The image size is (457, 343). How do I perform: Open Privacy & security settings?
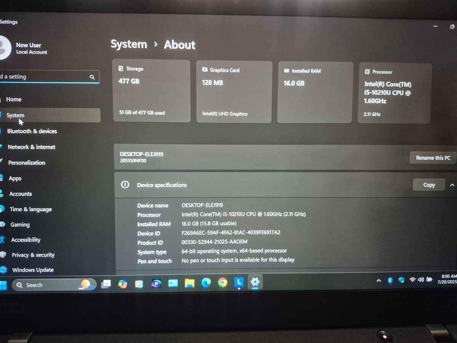tap(33, 255)
